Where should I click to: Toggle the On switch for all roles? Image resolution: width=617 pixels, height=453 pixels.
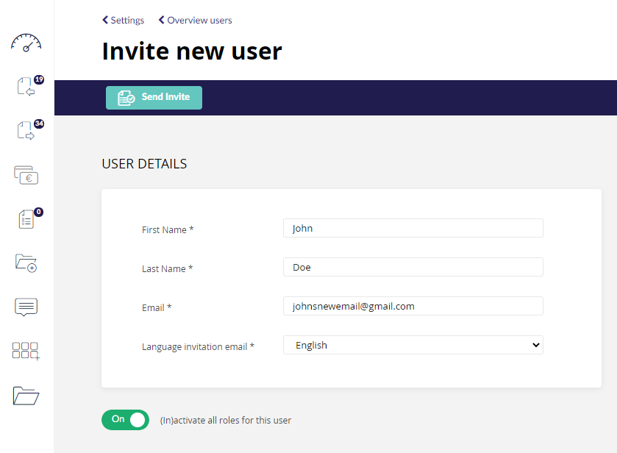pos(125,420)
